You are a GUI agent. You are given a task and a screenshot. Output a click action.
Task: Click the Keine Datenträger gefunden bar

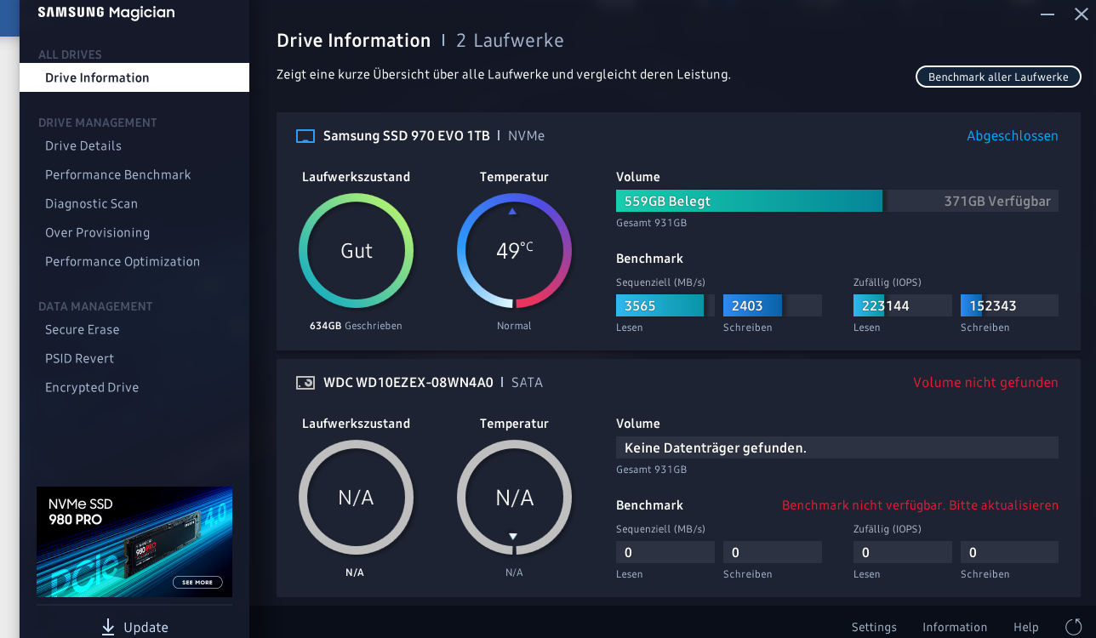point(837,447)
